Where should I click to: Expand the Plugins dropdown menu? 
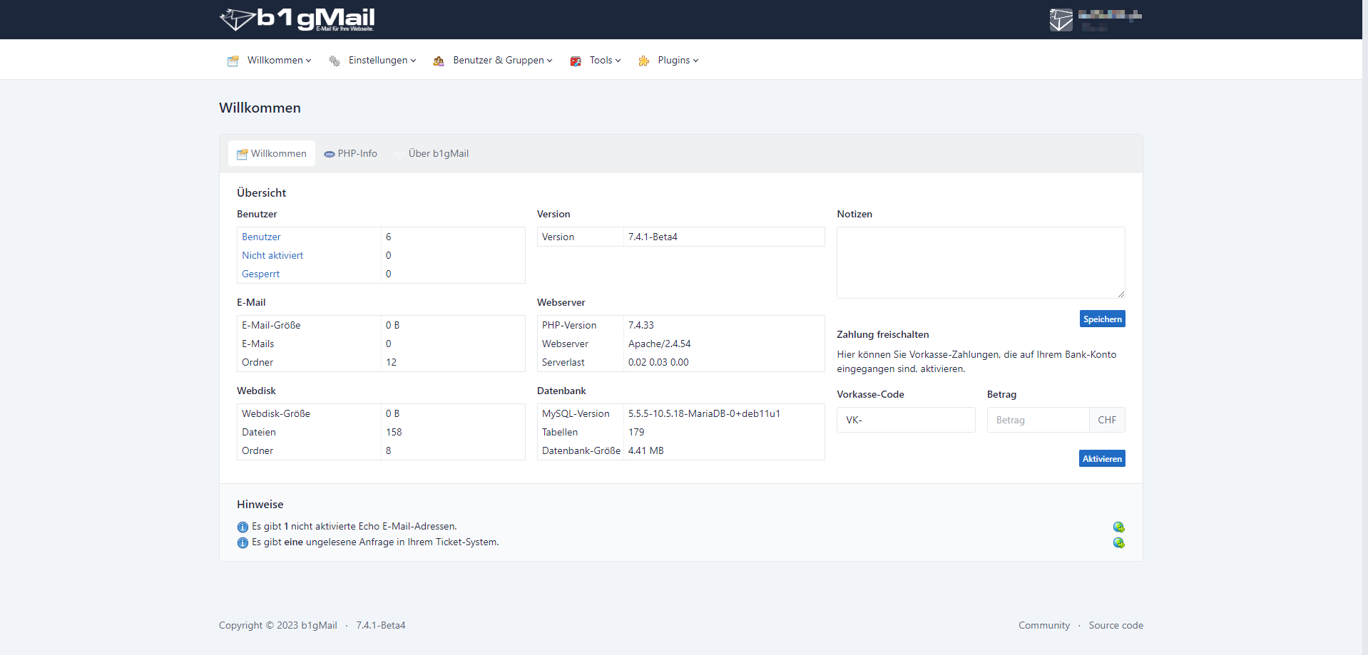pyautogui.click(x=678, y=61)
